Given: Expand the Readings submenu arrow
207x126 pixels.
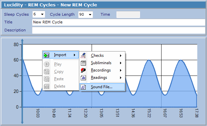Looking at the screenshot, I should pos(121,78).
